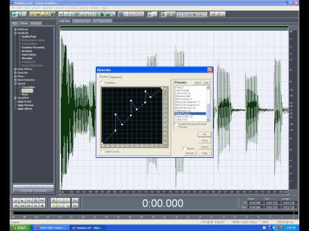Expand the Delay Effects group
309x231 pixels.
(15, 69)
